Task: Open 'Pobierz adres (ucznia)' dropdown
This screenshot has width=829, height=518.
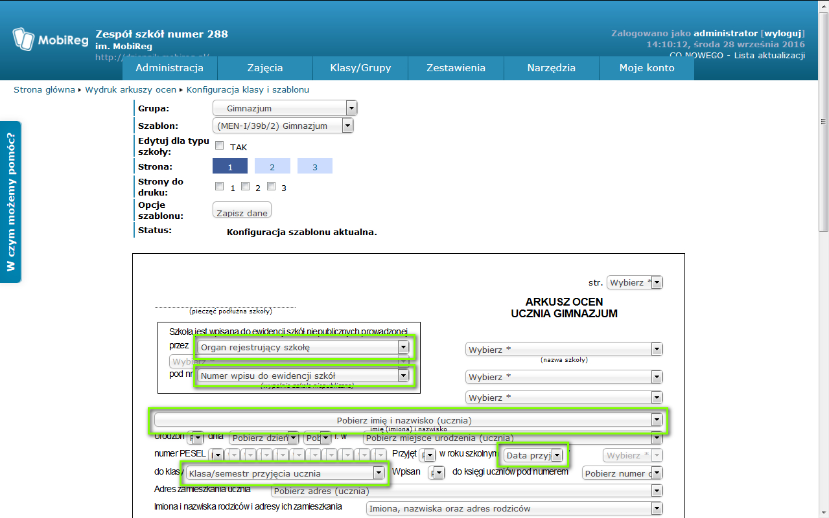Action: 467,491
